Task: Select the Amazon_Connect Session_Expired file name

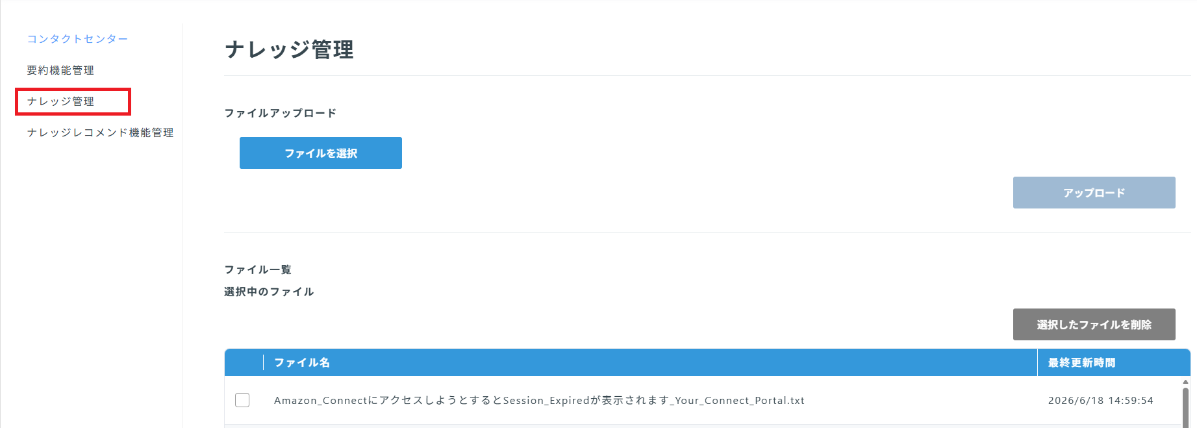Action: [x=539, y=401]
